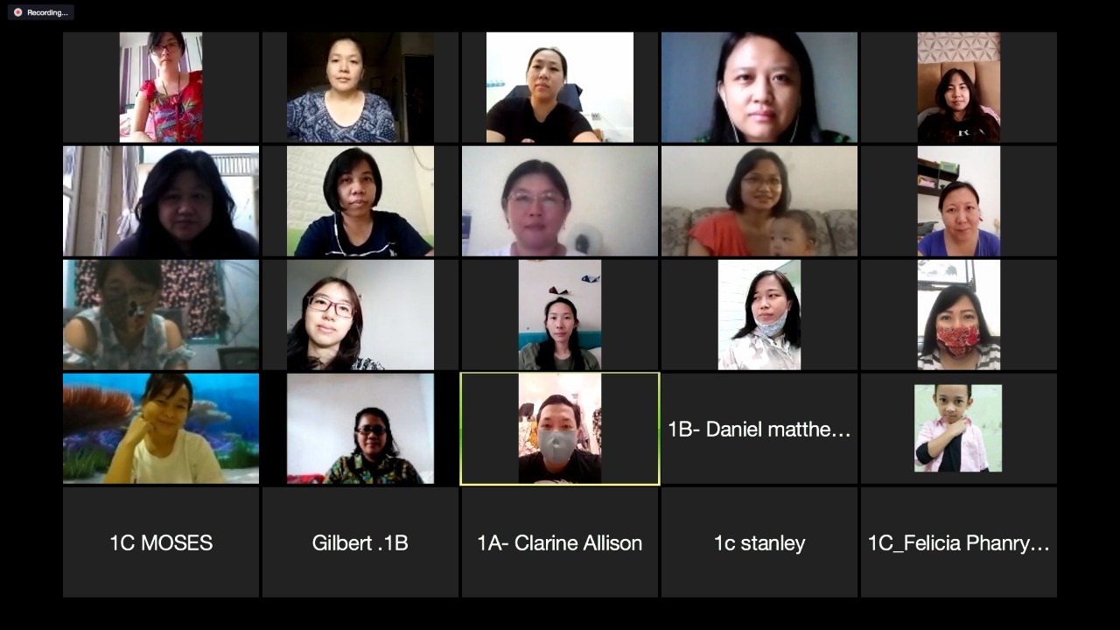The height and width of the screenshot is (630, 1120).
Task: Click the video with floral curtain background
Action: point(161,315)
